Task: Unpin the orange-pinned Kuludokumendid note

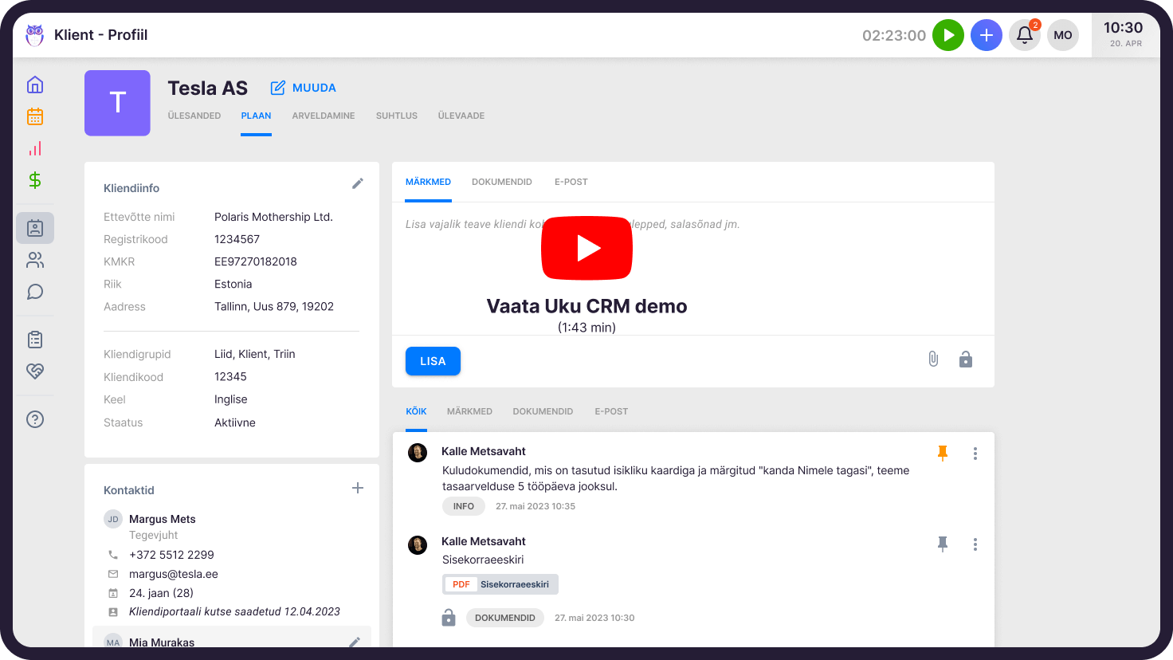Action: coord(943,454)
